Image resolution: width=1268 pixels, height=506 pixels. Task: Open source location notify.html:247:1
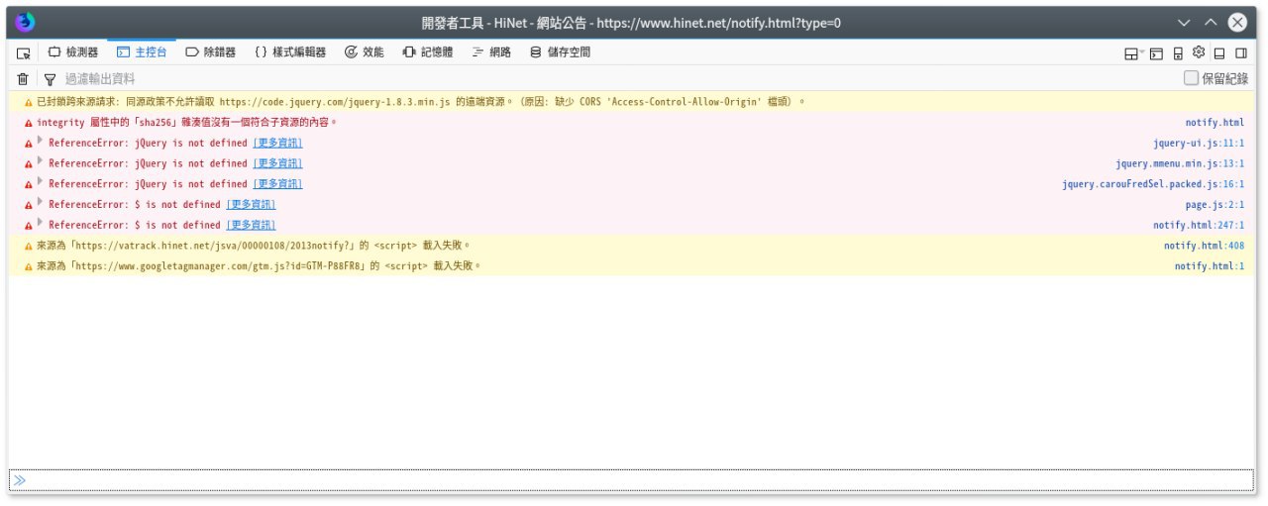tap(1199, 226)
